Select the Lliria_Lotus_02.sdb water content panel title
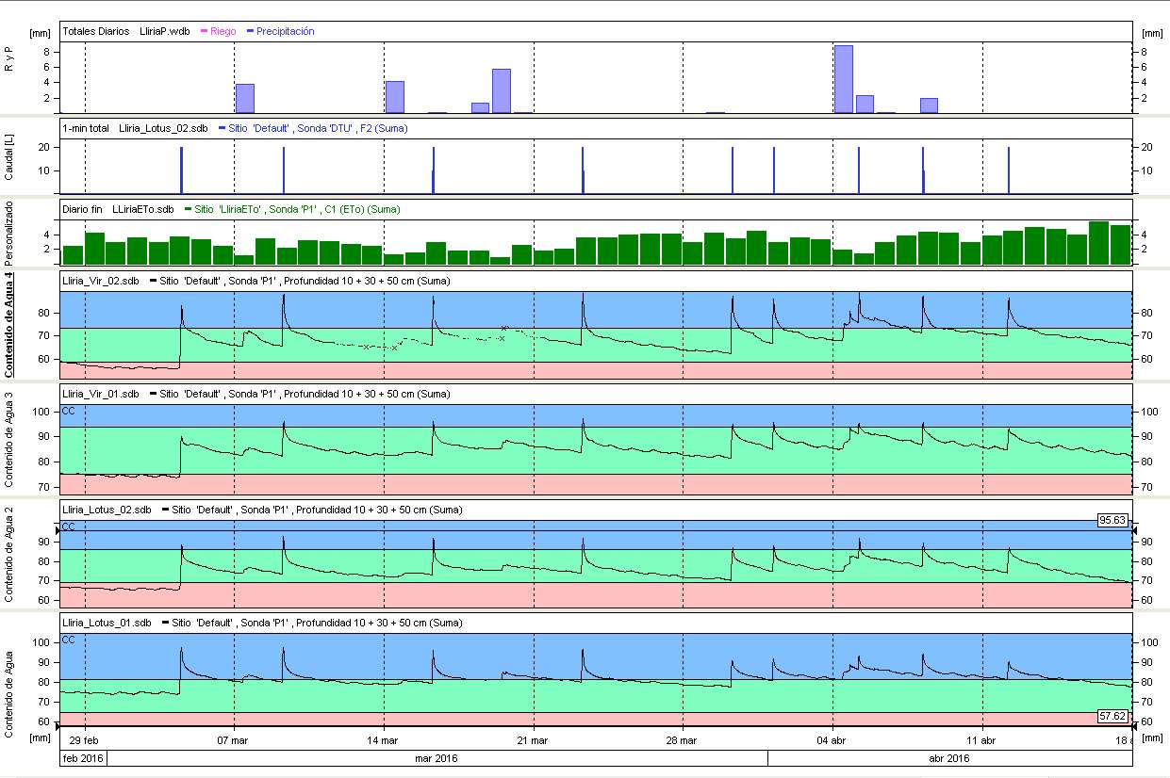The image size is (1170, 778). pos(107,510)
